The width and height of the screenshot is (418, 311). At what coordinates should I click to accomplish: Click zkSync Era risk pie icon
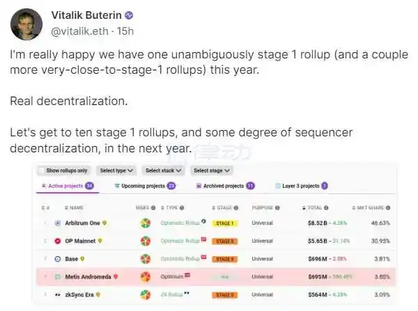click(146, 294)
